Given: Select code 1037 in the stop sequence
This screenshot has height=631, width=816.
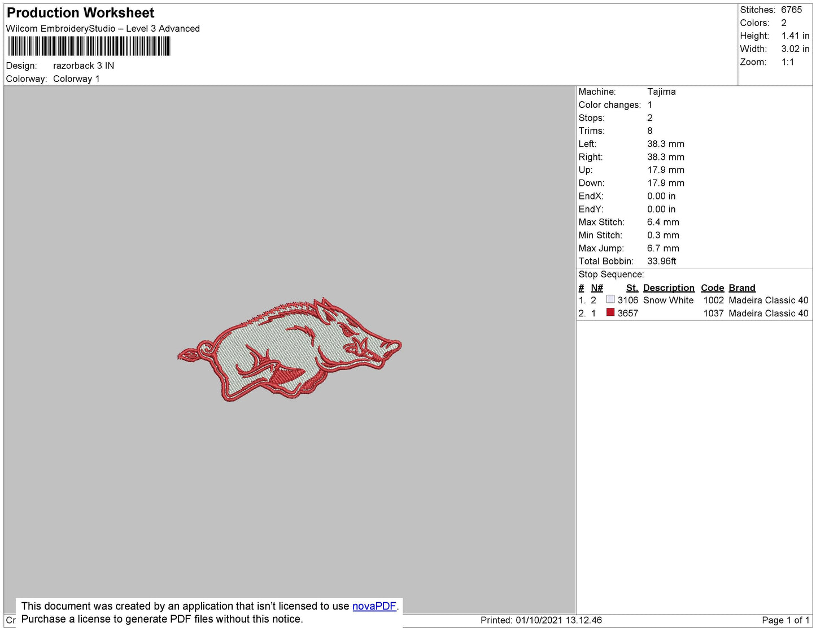Looking at the screenshot, I should (713, 314).
